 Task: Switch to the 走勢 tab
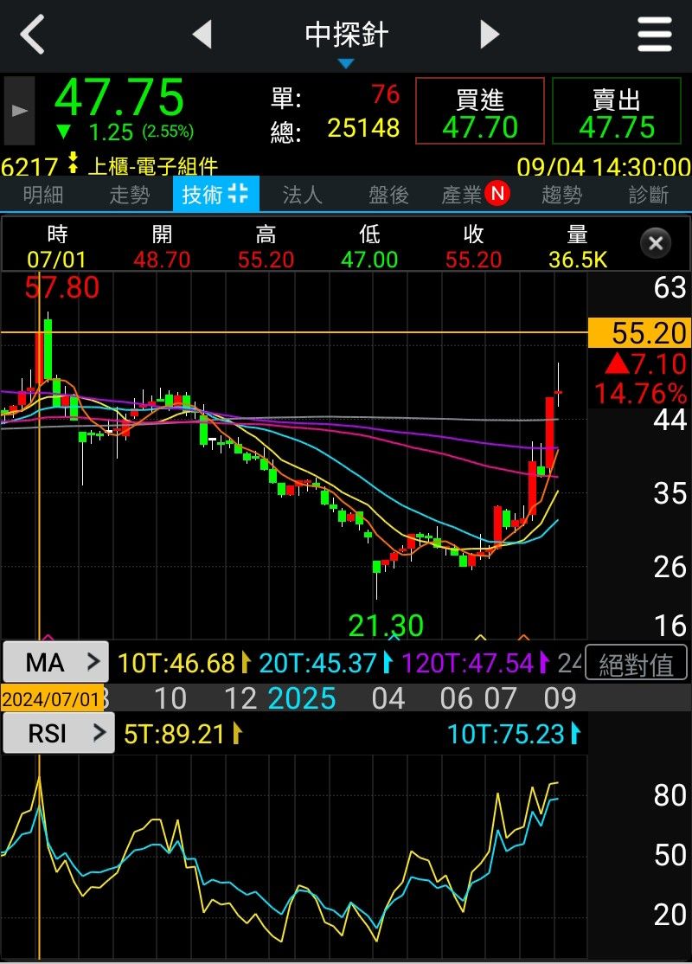(x=129, y=195)
